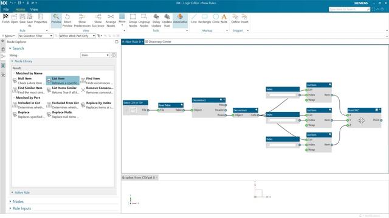
Task: Select spline_from_CSV.prt tab
Action: tap(140, 177)
